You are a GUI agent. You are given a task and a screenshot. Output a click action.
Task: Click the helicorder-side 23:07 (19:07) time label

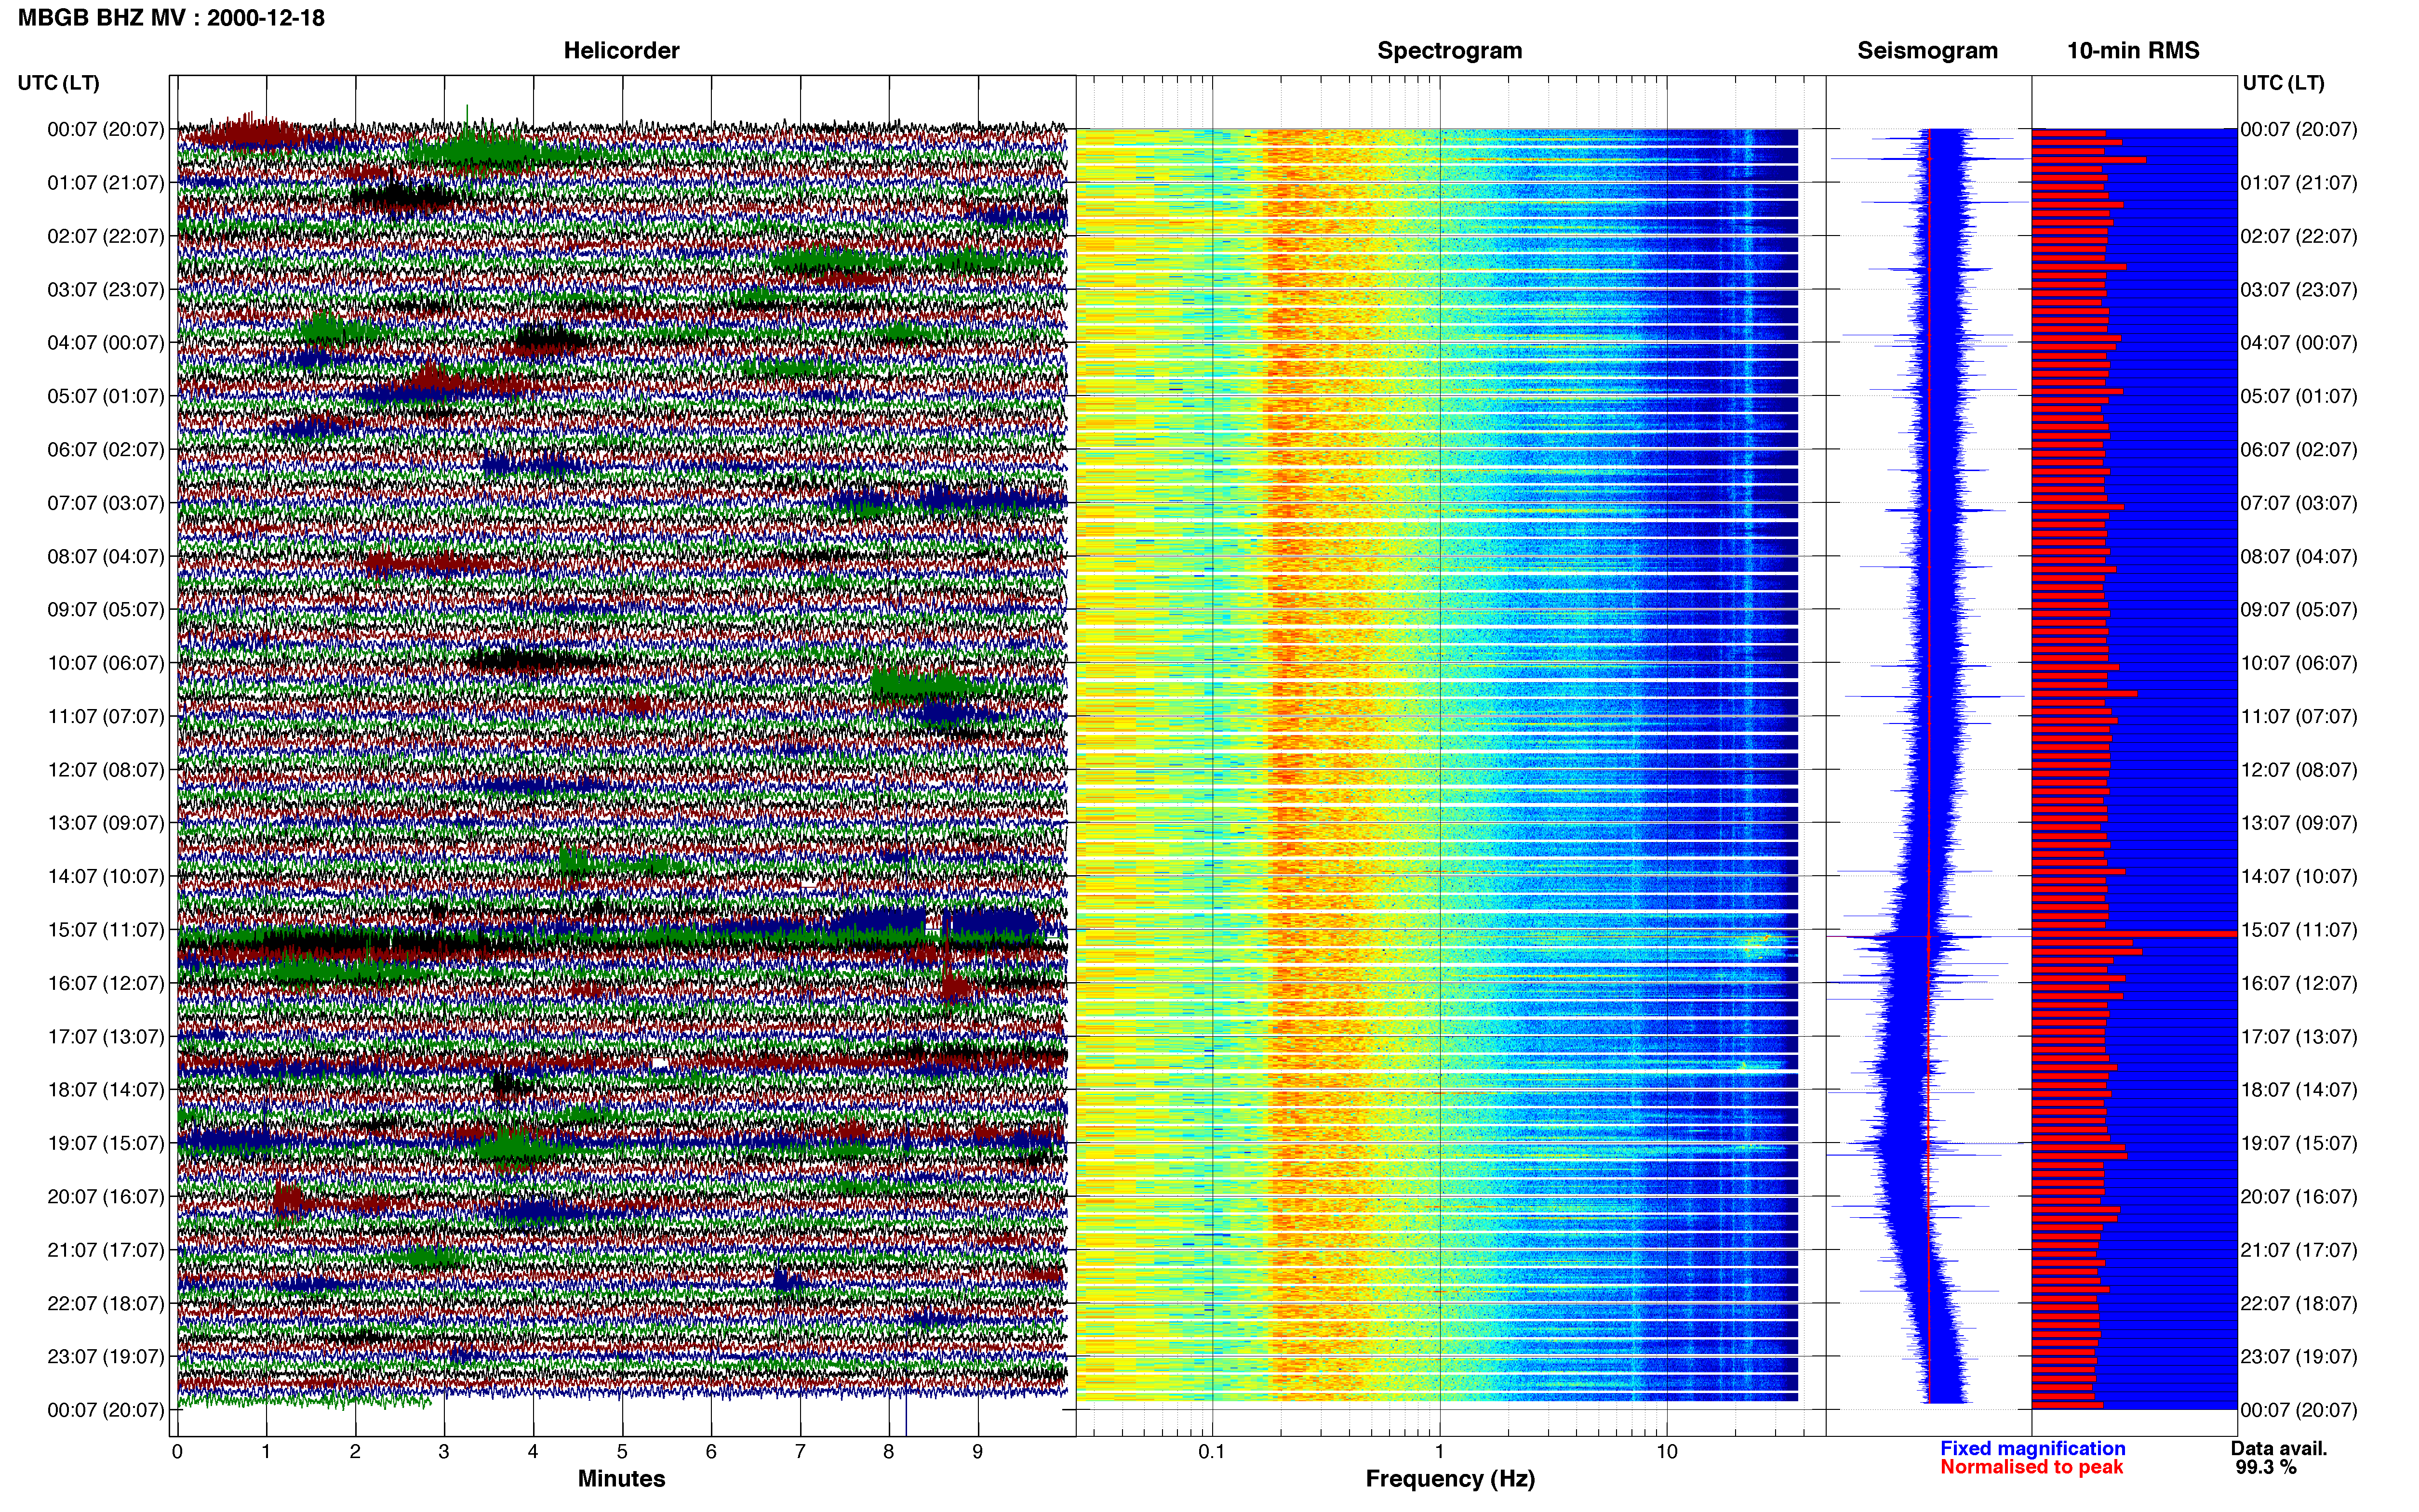coord(106,1357)
